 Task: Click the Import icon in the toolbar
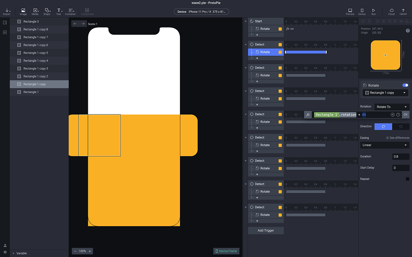(x=6, y=11)
